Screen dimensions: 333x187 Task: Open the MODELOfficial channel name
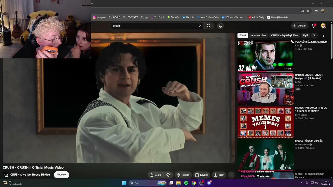302,145
